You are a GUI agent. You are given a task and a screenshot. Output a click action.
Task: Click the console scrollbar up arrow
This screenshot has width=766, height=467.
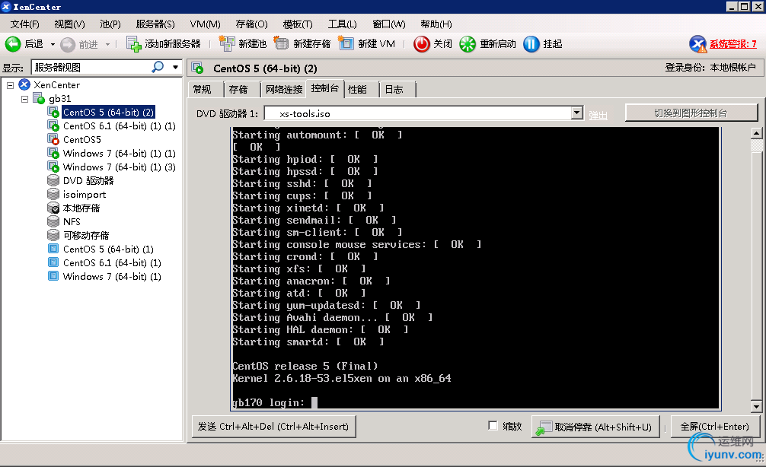[x=756, y=133]
